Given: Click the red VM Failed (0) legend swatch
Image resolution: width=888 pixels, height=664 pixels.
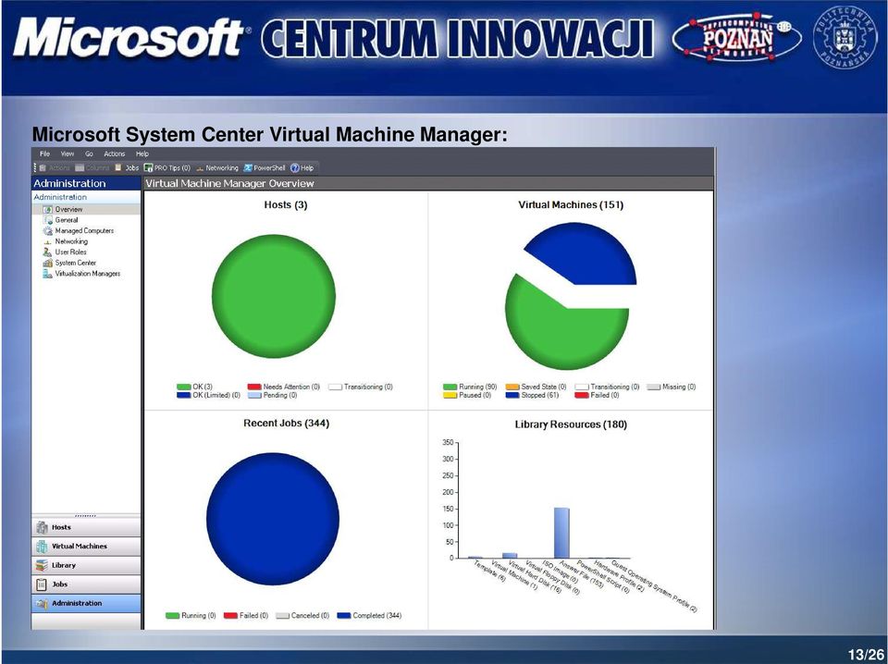Looking at the screenshot, I should point(582,396).
